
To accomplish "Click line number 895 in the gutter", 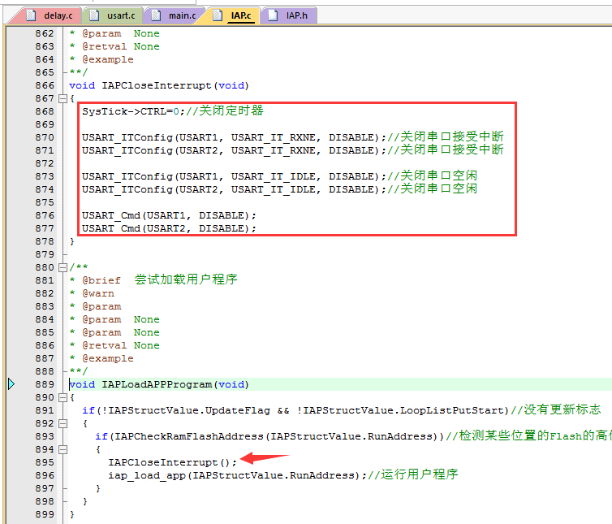I will 45,462.
